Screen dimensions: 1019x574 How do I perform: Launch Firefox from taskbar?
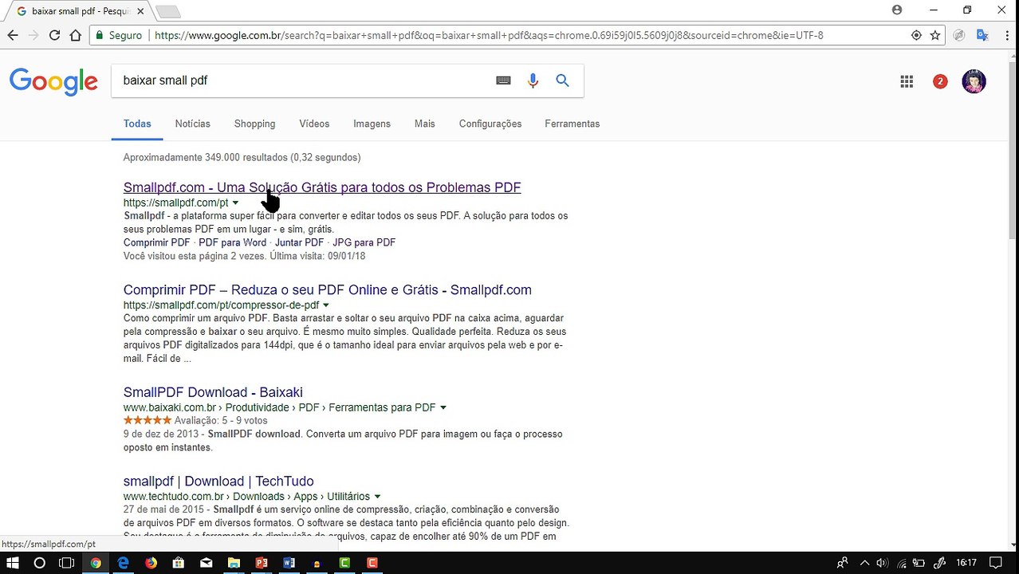tap(151, 563)
